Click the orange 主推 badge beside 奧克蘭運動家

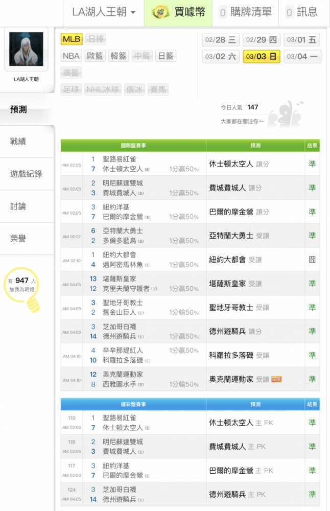276,379
